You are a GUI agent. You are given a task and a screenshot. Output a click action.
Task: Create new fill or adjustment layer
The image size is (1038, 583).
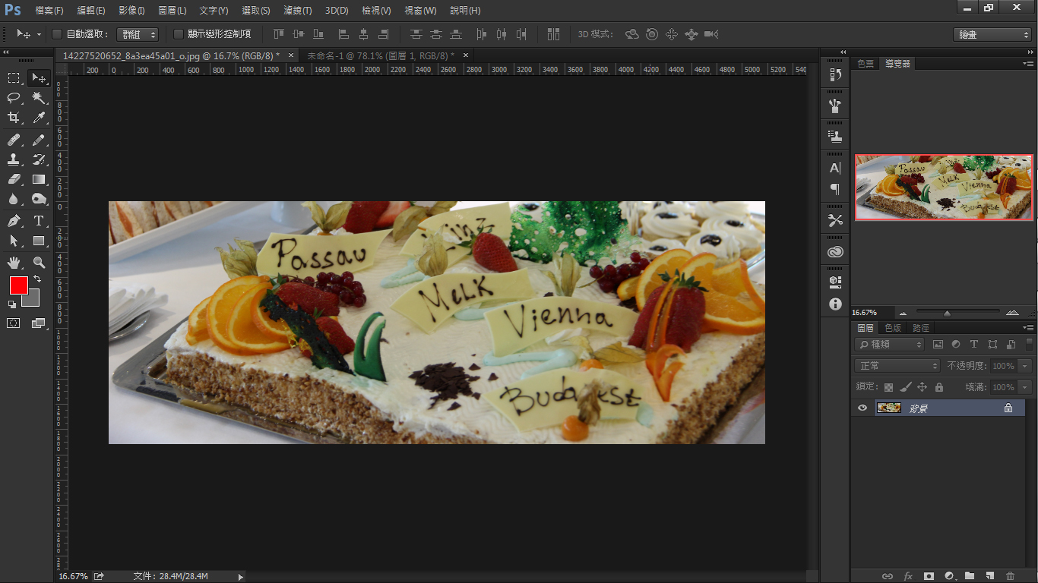tap(949, 576)
